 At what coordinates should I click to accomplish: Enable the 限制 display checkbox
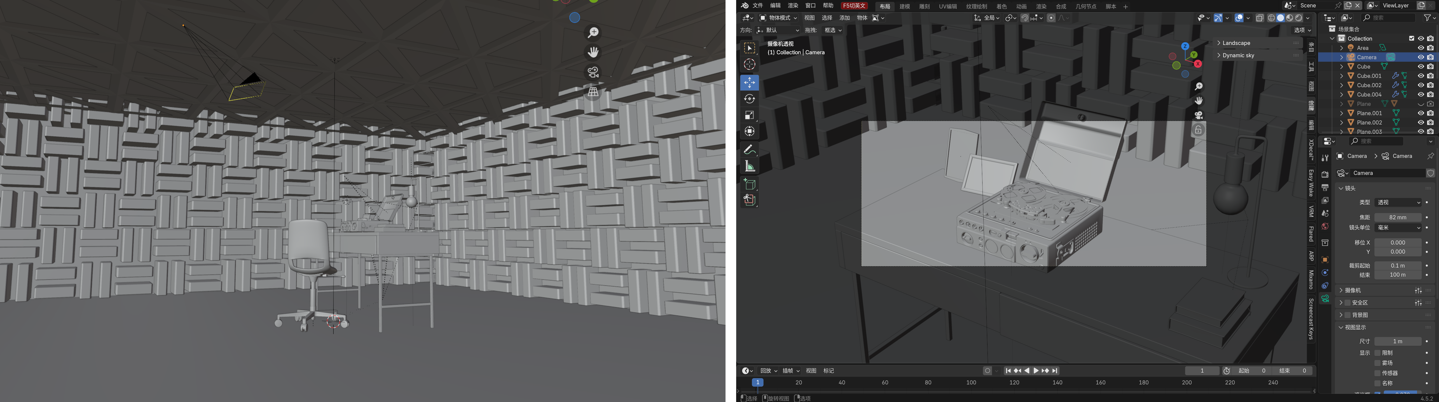pyautogui.click(x=1377, y=353)
